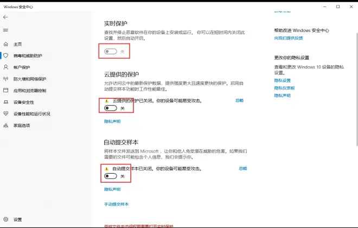The image size is (358, 228).
Task: Open 隐私声明 under 自动提交样本
Action: coord(112,189)
